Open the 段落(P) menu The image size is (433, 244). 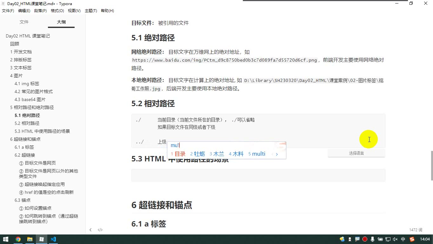tap(40, 11)
